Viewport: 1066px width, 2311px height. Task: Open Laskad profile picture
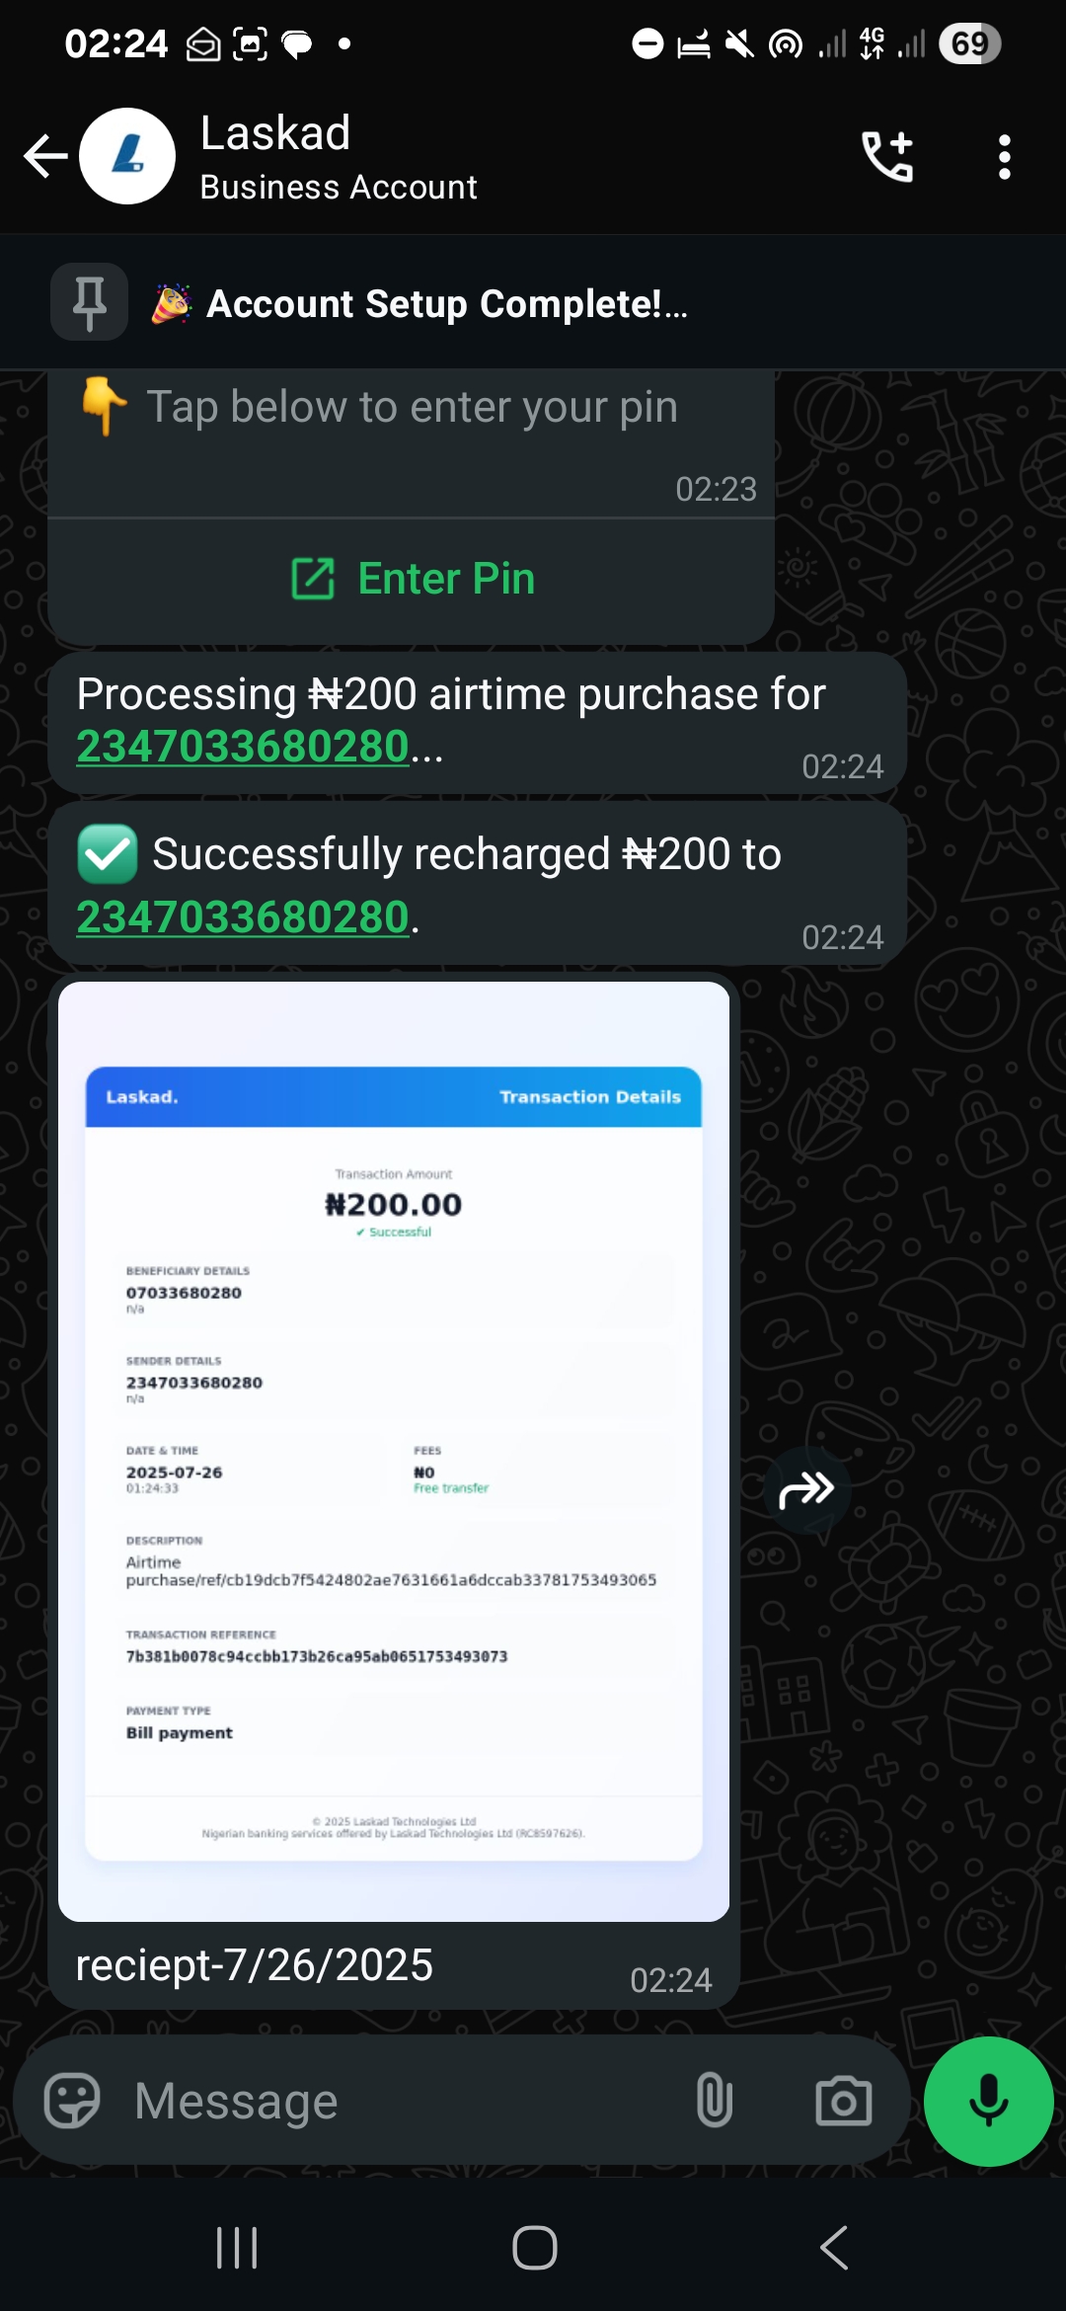127,156
